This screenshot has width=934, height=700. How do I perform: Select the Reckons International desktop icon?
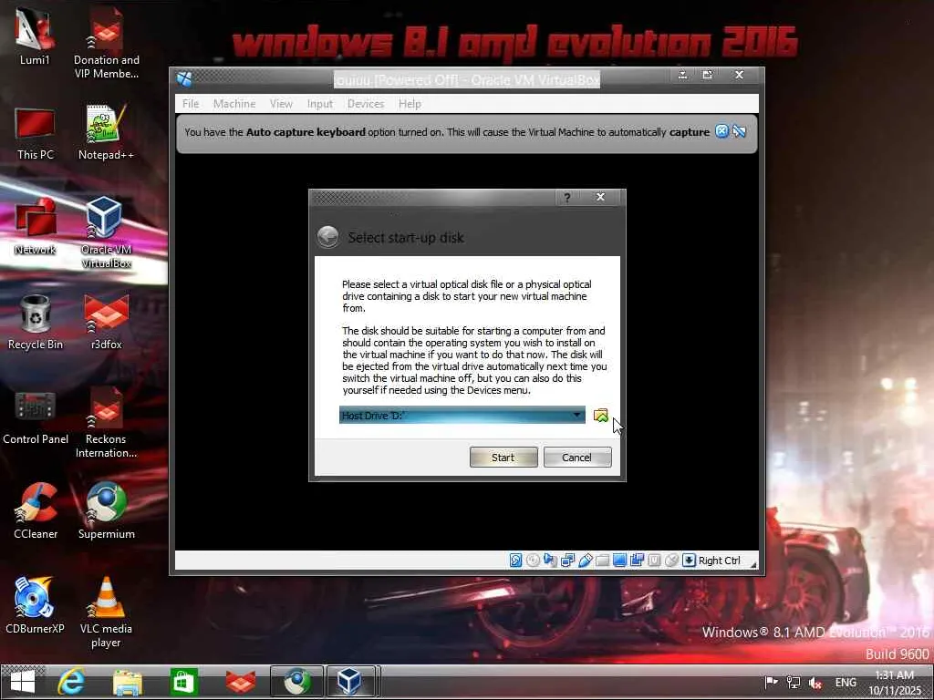[x=106, y=423]
